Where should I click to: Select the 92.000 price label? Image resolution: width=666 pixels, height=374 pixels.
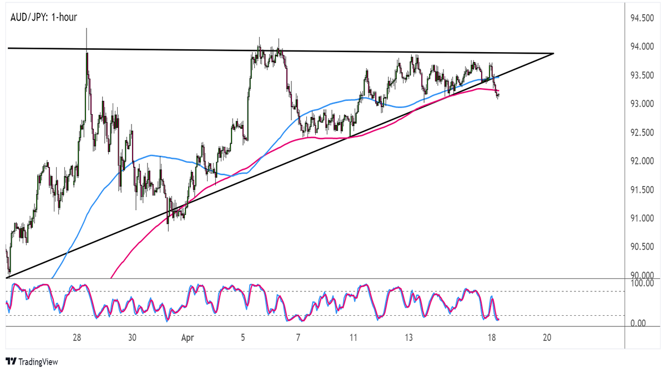coord(641,161)
